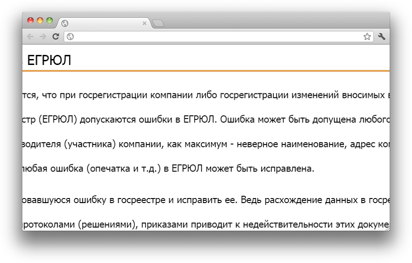Open the wrench settings menu
The image size is (412, 263).
click(x=381, y=37)
